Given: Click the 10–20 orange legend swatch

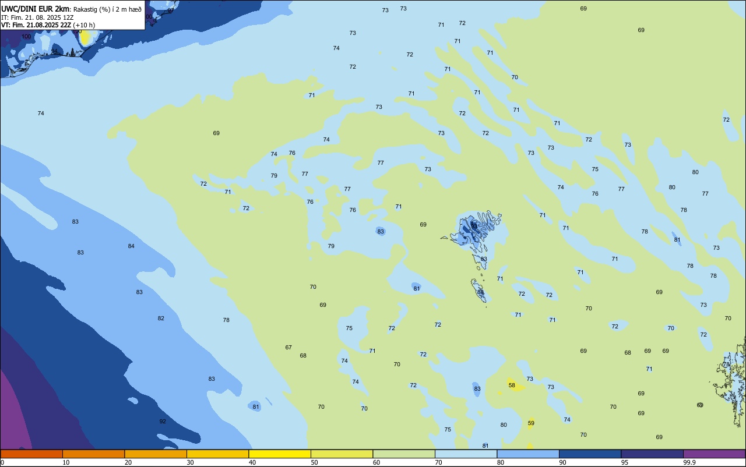Looking at the screenshot, I should (93, 454).
